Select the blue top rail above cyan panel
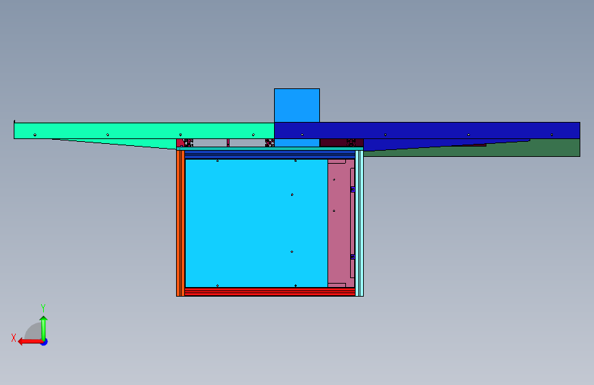 270,155
